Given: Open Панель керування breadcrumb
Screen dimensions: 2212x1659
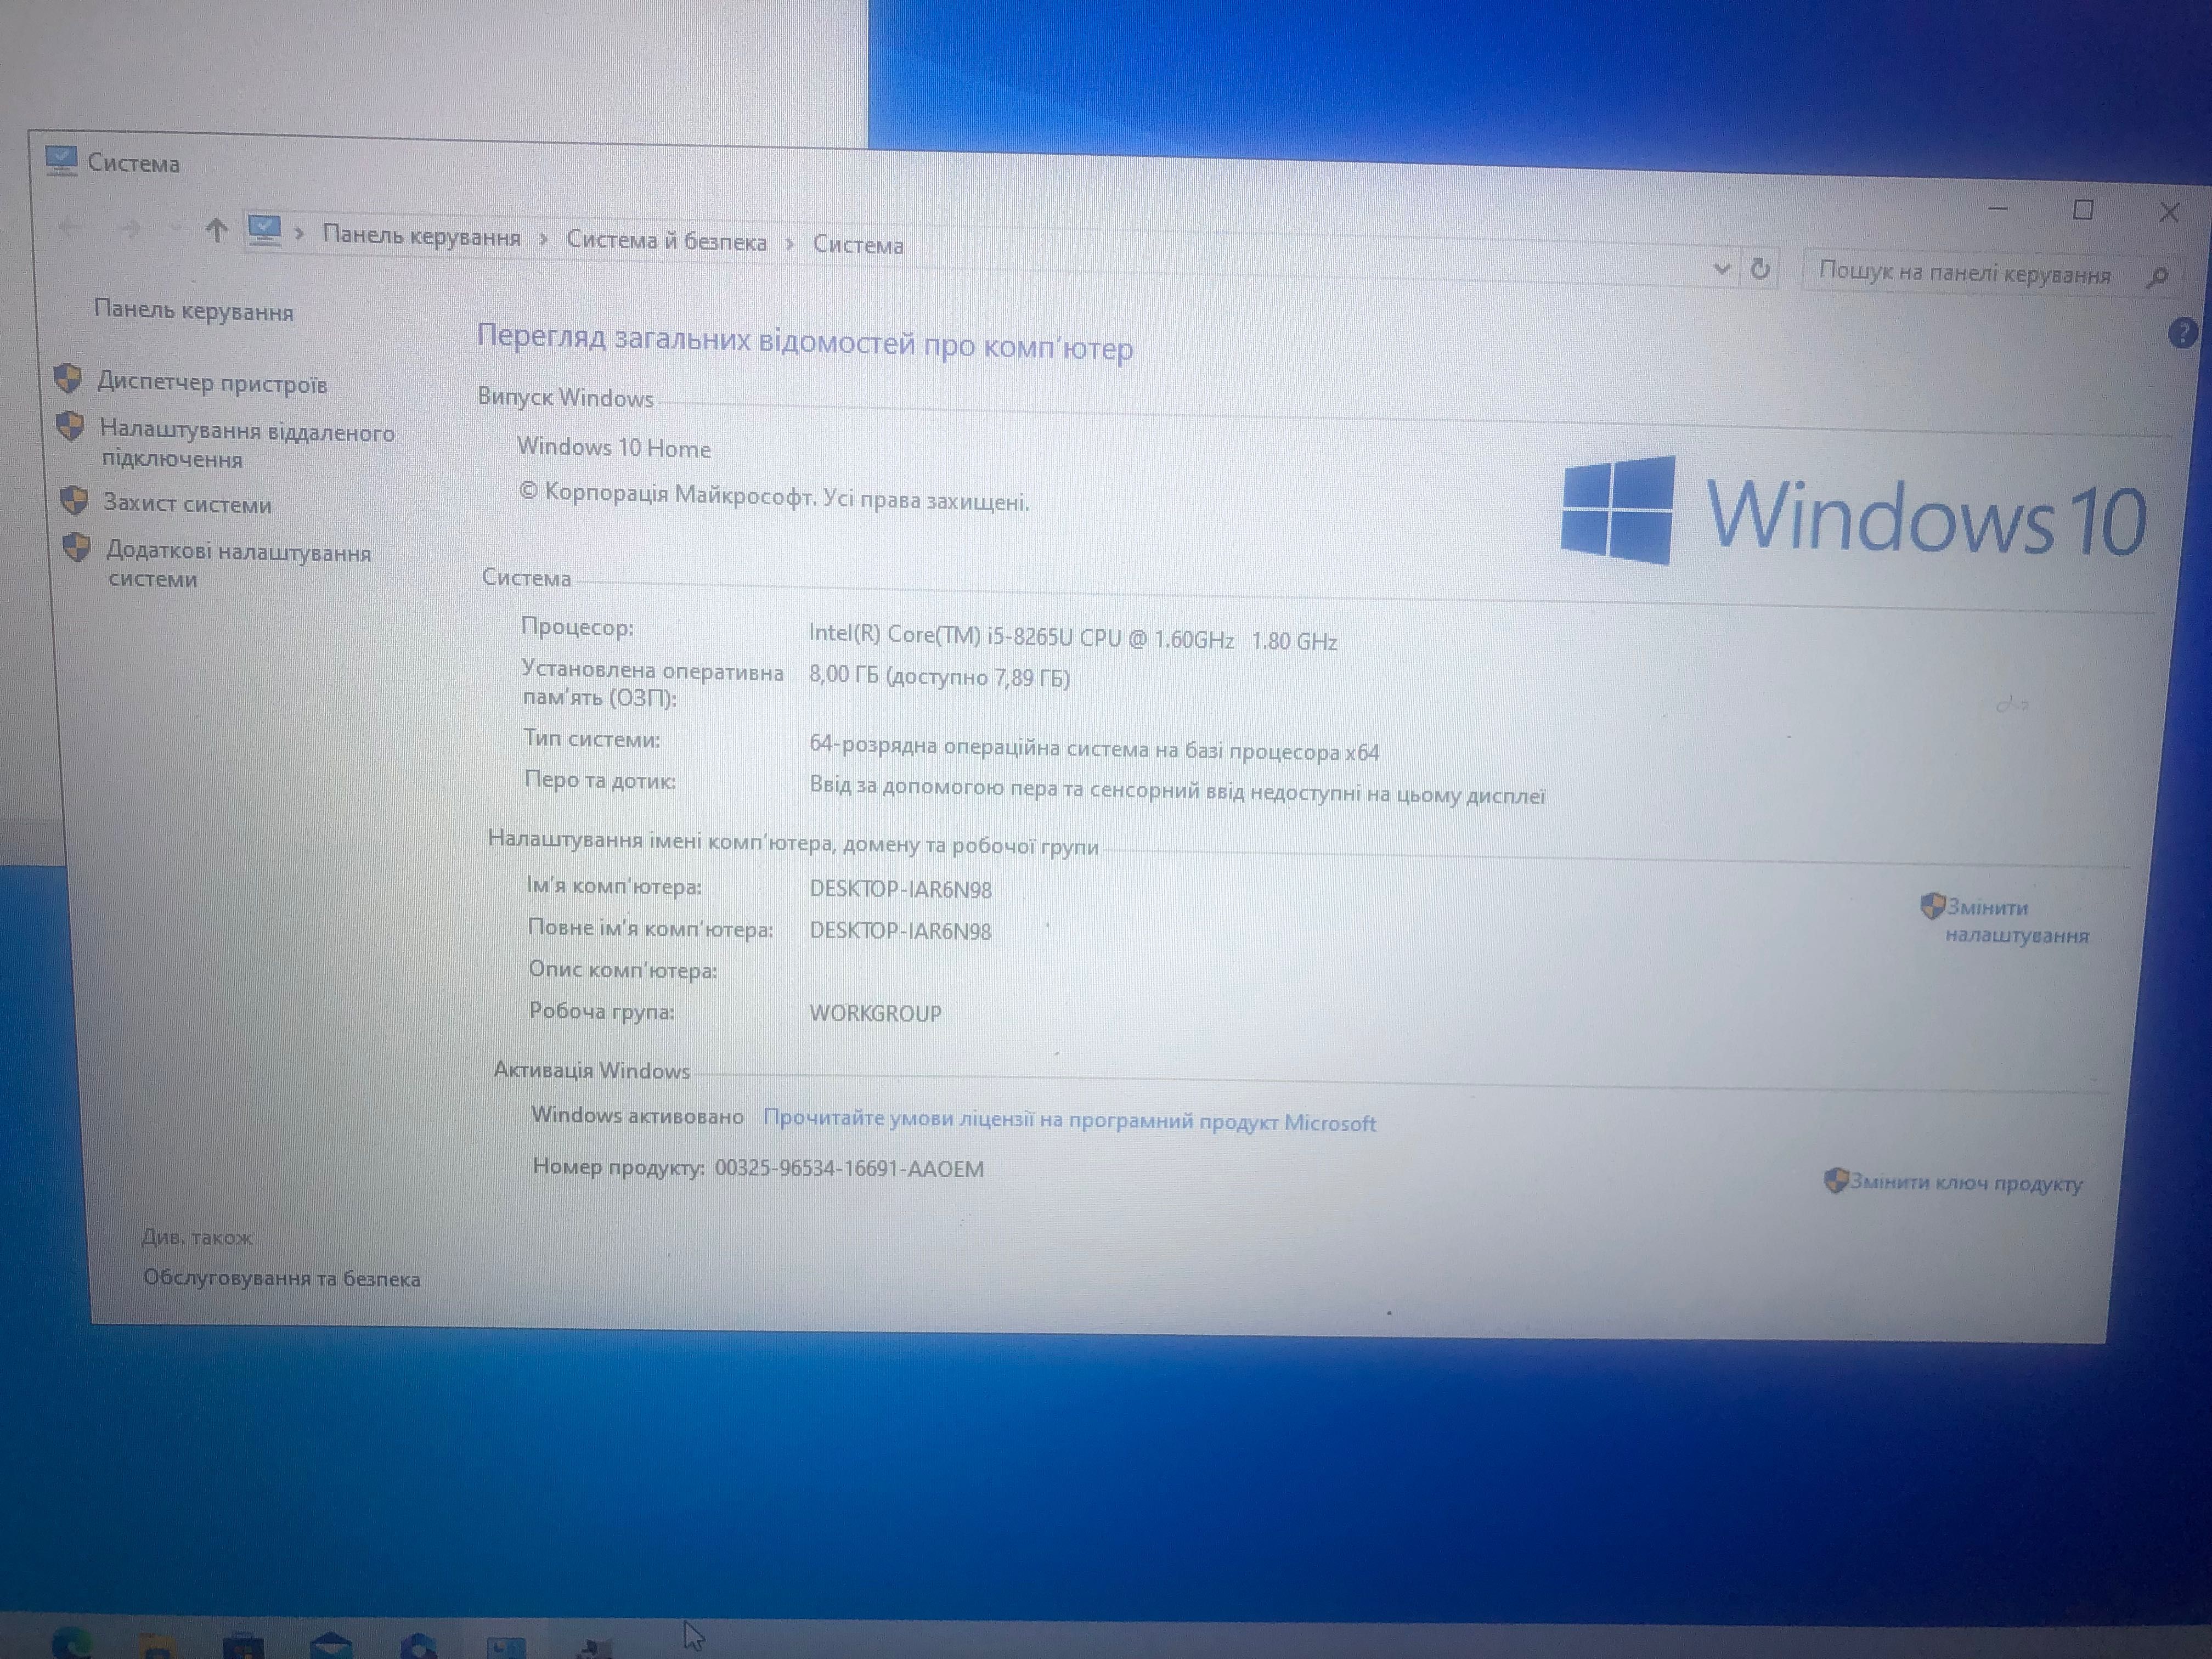Looking at the screenshot, I should click(x=421, y=237).
